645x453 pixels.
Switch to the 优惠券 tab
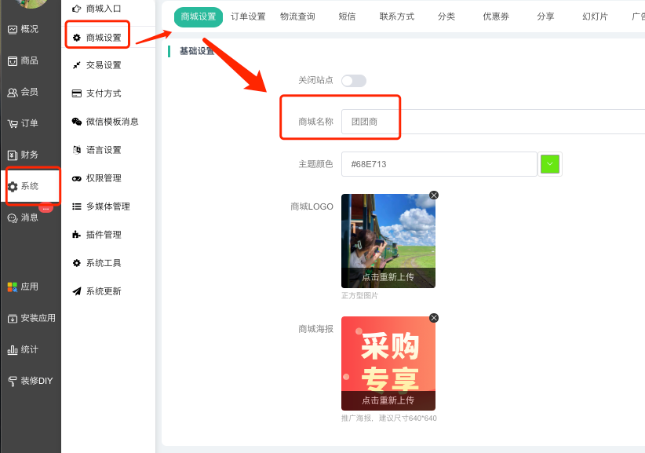tap(496, 16)
